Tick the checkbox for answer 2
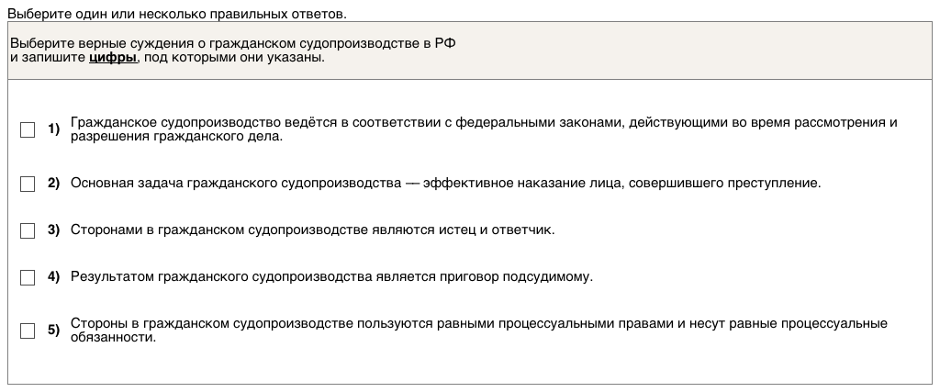940x392 pixels. pos(28,185)
